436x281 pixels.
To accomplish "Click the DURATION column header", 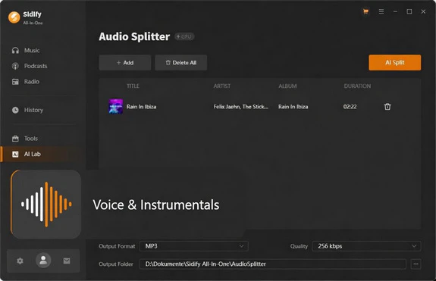I will click(x=357, y=86).
